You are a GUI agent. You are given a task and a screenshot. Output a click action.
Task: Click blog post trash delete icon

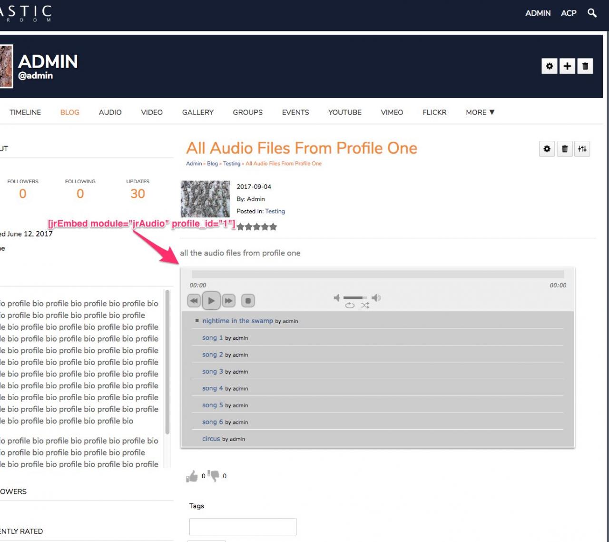pyautogui.click(x=565, y=149)
